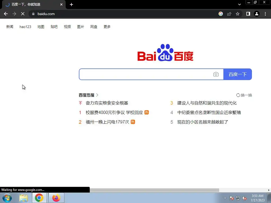
Task: Open the 地图 maps link
Action: [41, 27]
